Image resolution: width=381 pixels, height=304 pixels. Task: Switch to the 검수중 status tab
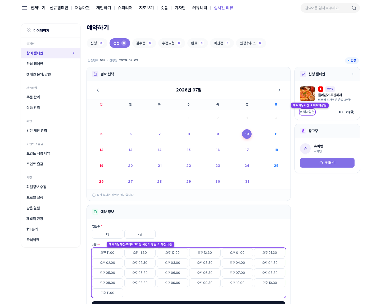[x=144, y=43]
